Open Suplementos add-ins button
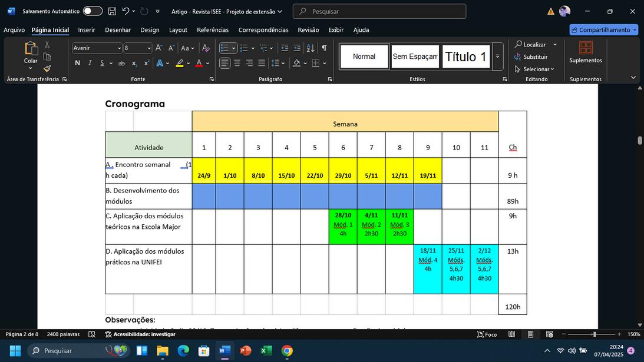644x362 pixels. click(585, 52)
